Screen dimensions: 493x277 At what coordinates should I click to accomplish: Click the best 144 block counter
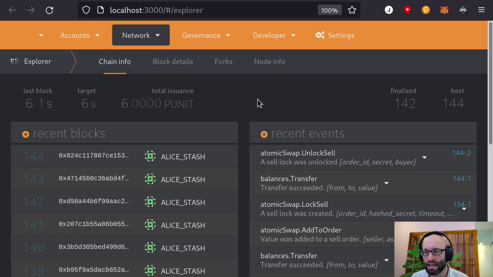point(453,103)
